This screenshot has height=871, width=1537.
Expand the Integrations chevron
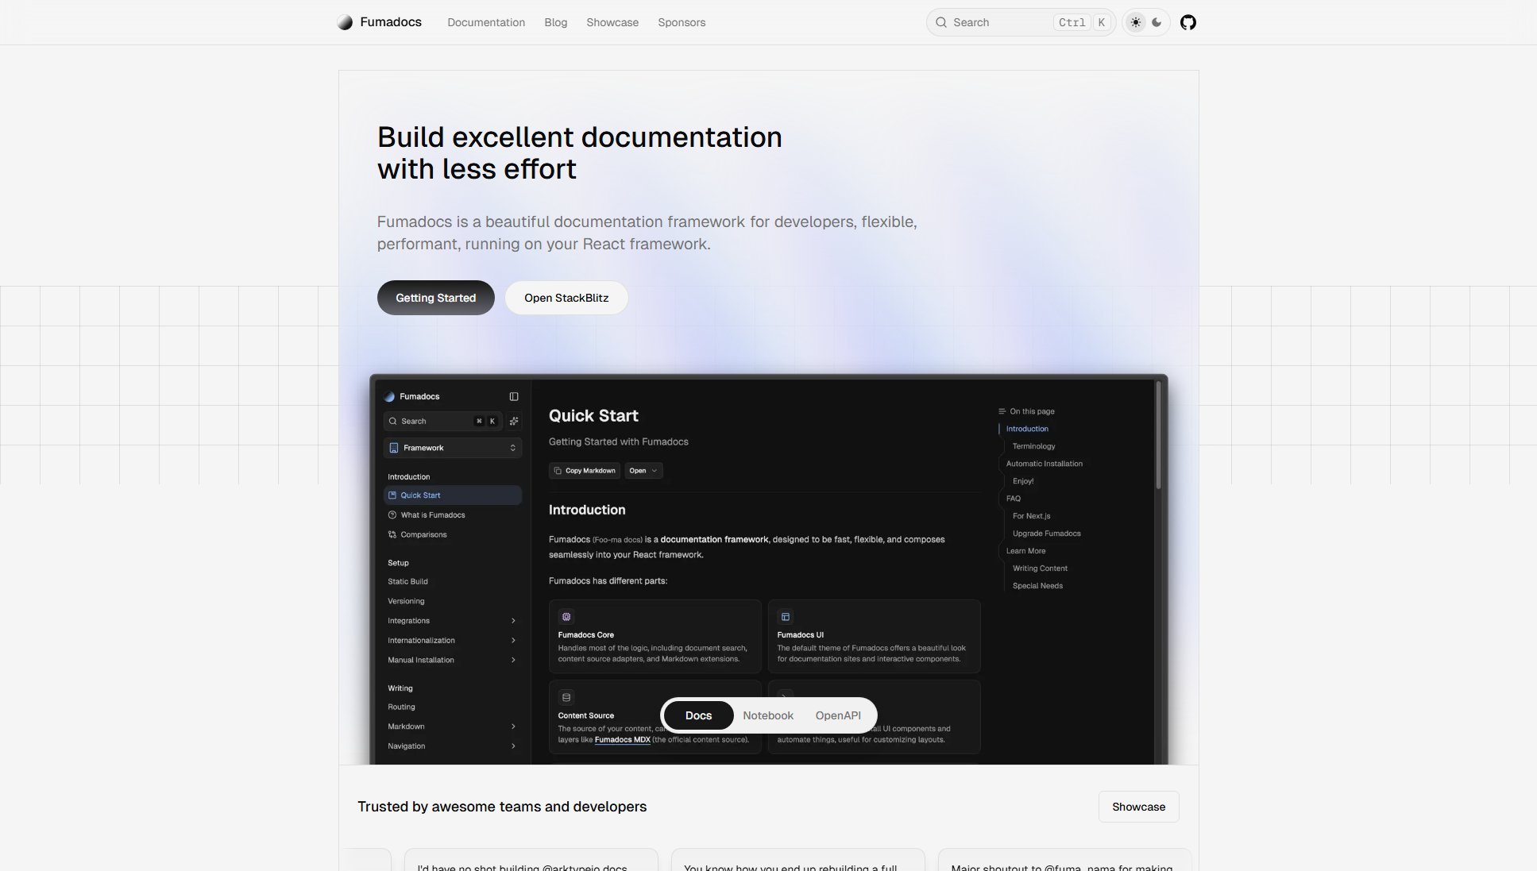(x=513, y=621)
